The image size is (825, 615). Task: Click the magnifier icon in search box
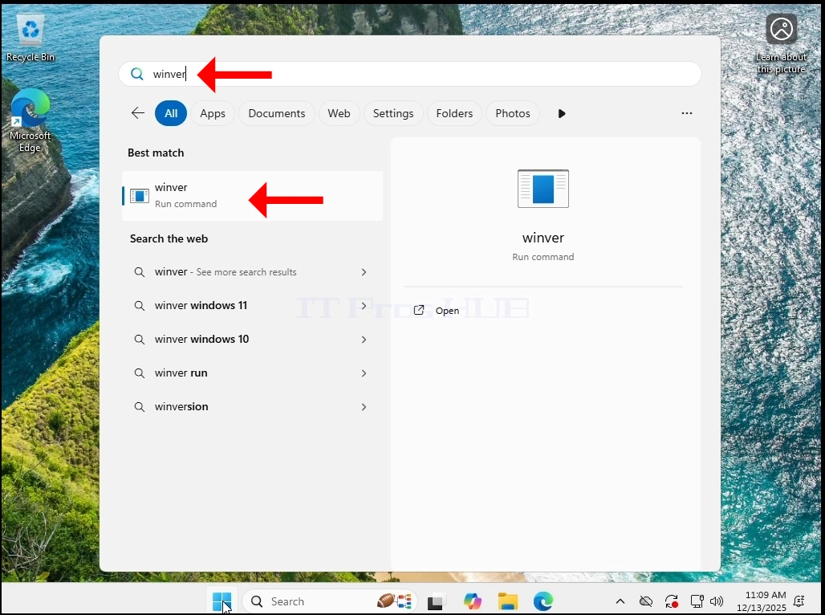[136, 74]
